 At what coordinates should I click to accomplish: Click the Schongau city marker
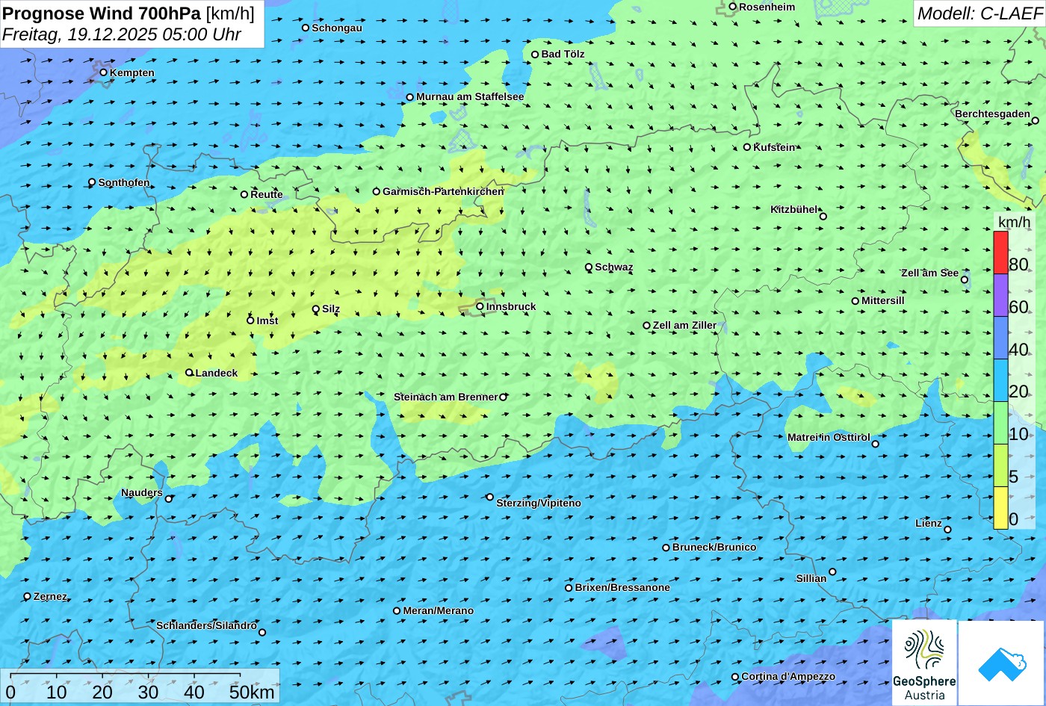(306, 28)
